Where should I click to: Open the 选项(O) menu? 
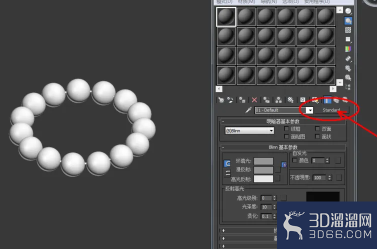290,1
